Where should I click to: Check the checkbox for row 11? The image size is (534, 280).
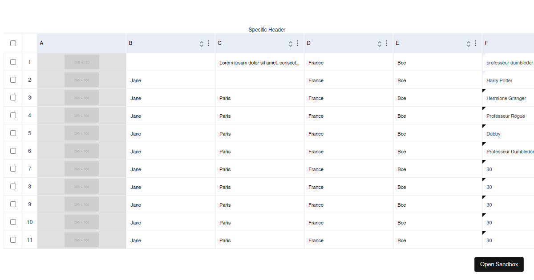(13, 240)
